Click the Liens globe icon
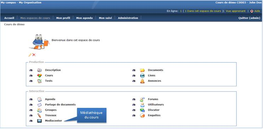This screenshot has width=263, height=129. point(142,75)
